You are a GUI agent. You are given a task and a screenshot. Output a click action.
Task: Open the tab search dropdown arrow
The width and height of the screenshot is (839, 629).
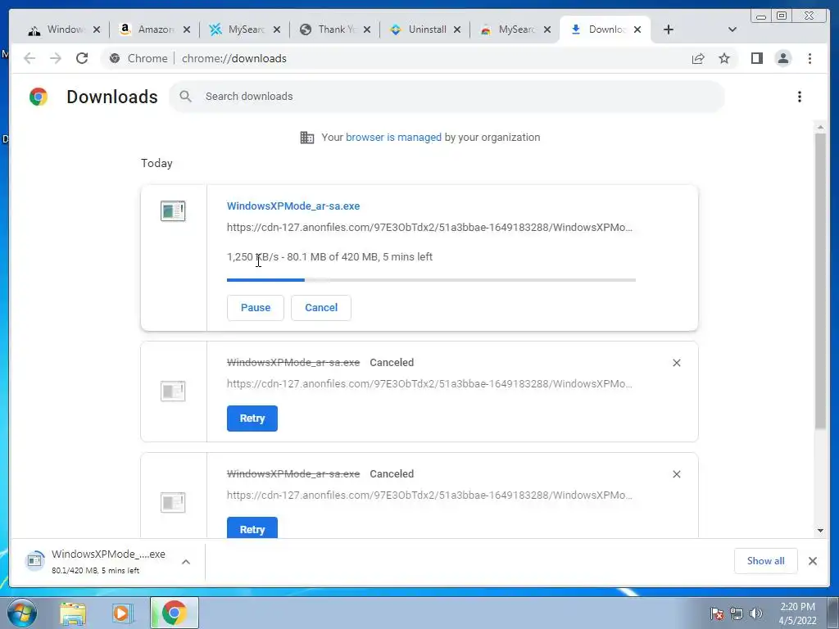click(732, 29)
